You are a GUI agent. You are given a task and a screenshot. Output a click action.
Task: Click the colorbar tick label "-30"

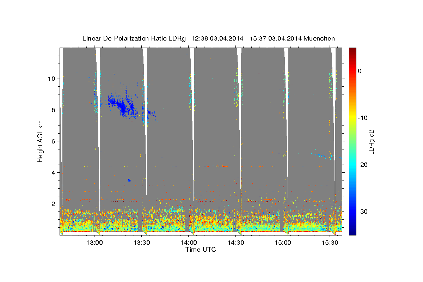tap(363, 211)
